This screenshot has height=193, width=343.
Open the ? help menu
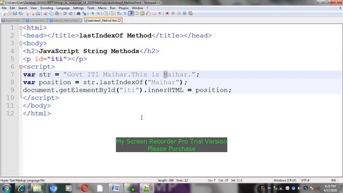[147, 8]
